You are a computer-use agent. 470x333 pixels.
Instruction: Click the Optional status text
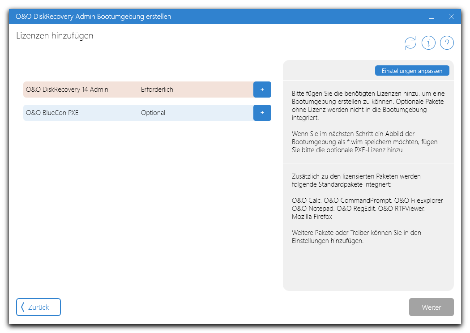pyautogui.click(x=153, y=113)
